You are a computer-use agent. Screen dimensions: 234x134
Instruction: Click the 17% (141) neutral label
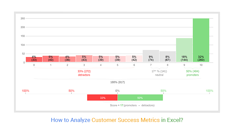point(159,73)
